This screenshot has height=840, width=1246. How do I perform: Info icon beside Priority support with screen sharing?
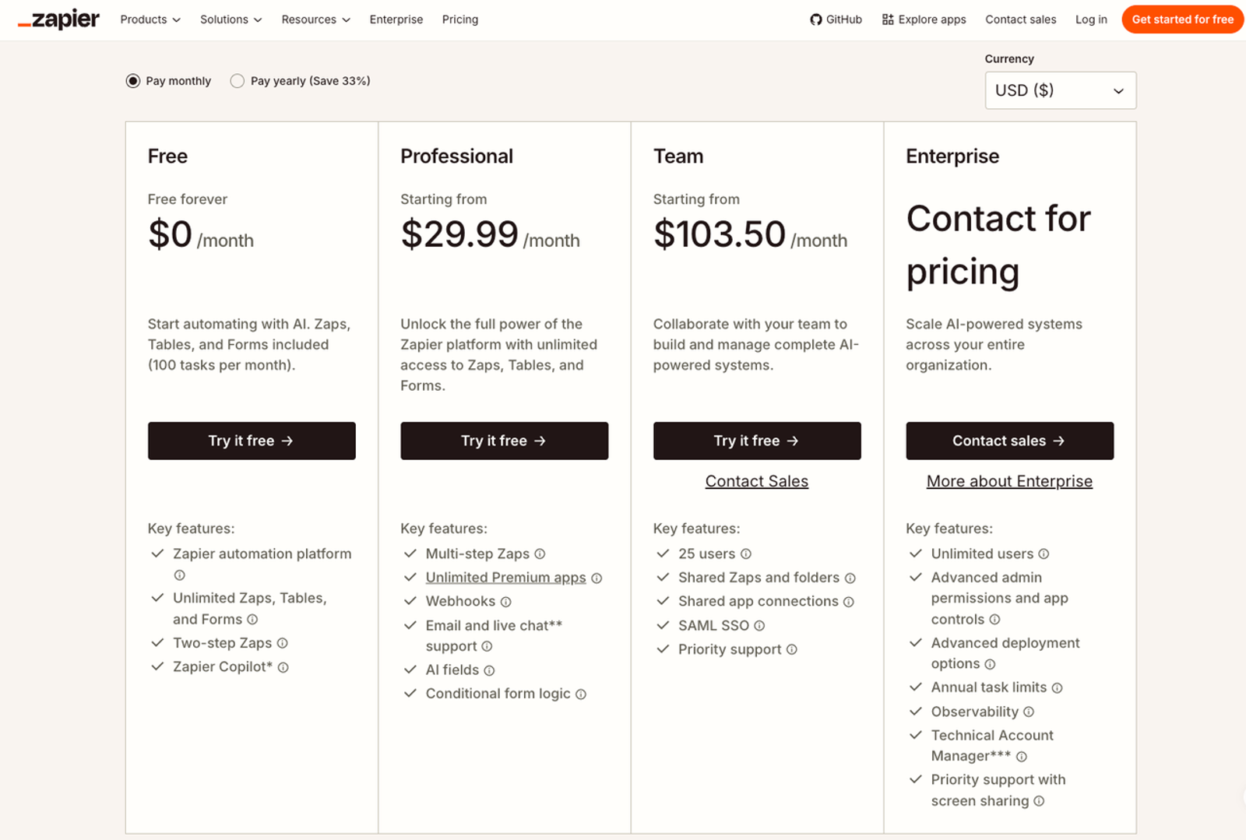(1039, 801)
